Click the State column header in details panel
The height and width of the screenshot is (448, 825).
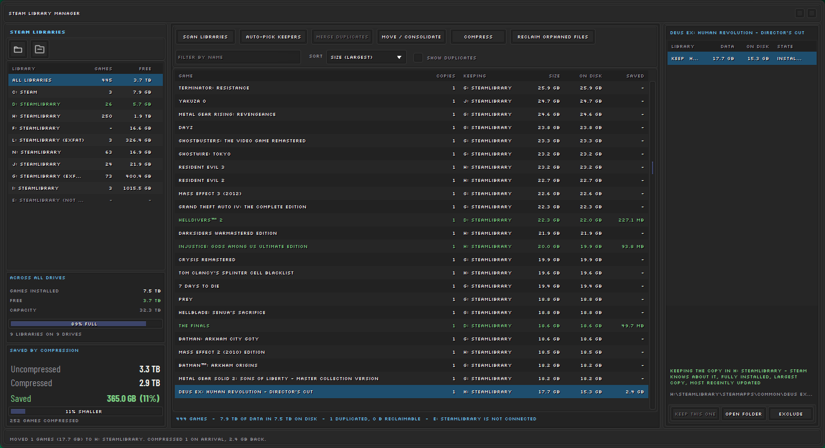785,46
